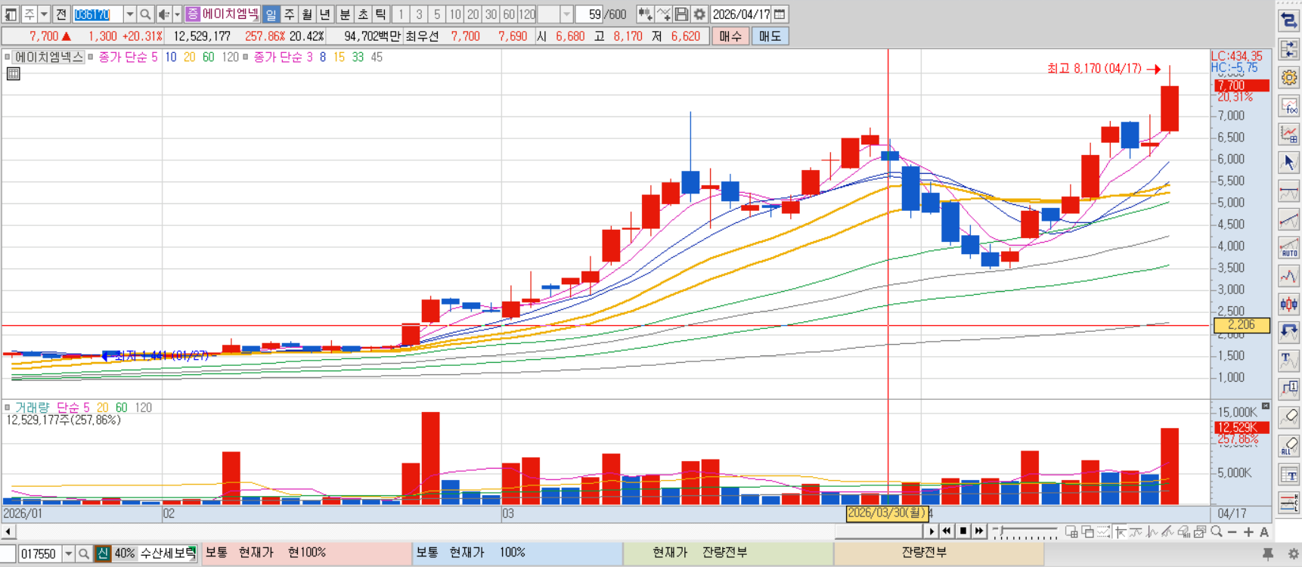The image size is (1302, 567).
Task: Select the text T annotation tool
Action: pyautogui.click(x=1288, y=360)
